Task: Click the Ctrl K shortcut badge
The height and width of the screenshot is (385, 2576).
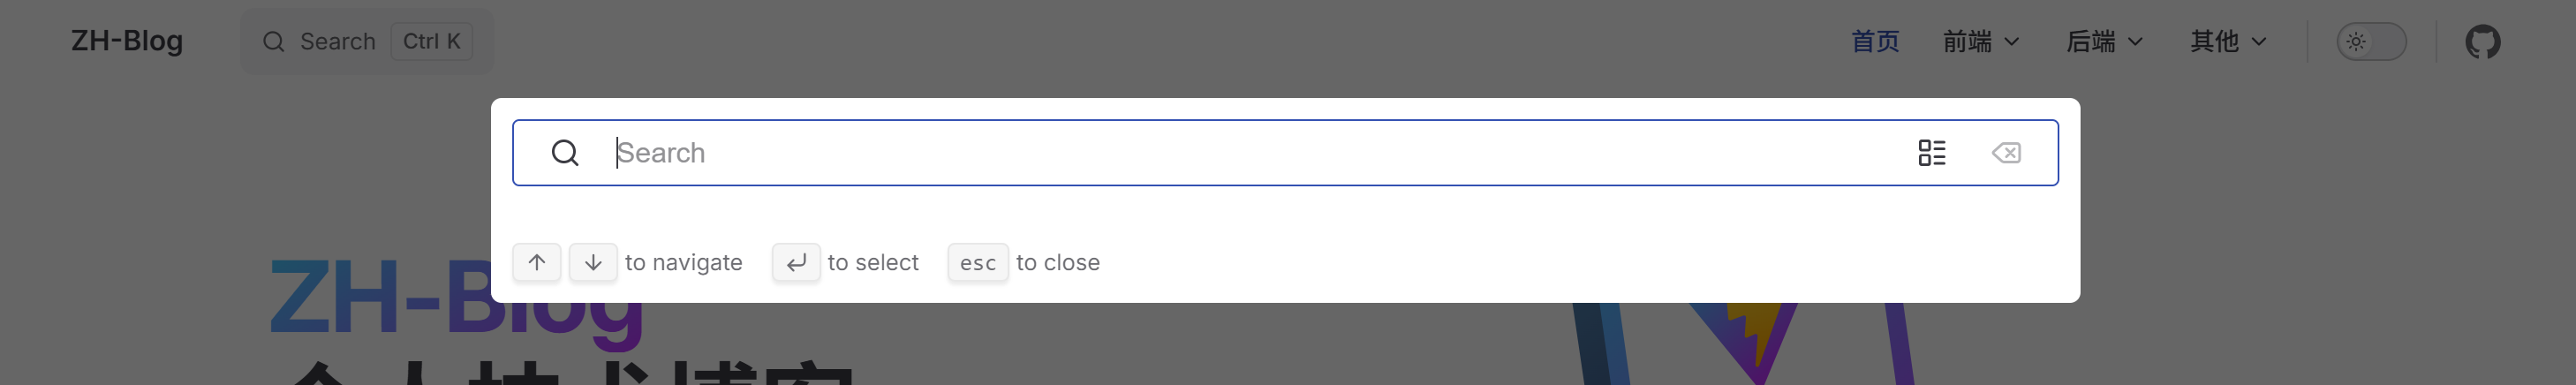Action: pos(431,42)
